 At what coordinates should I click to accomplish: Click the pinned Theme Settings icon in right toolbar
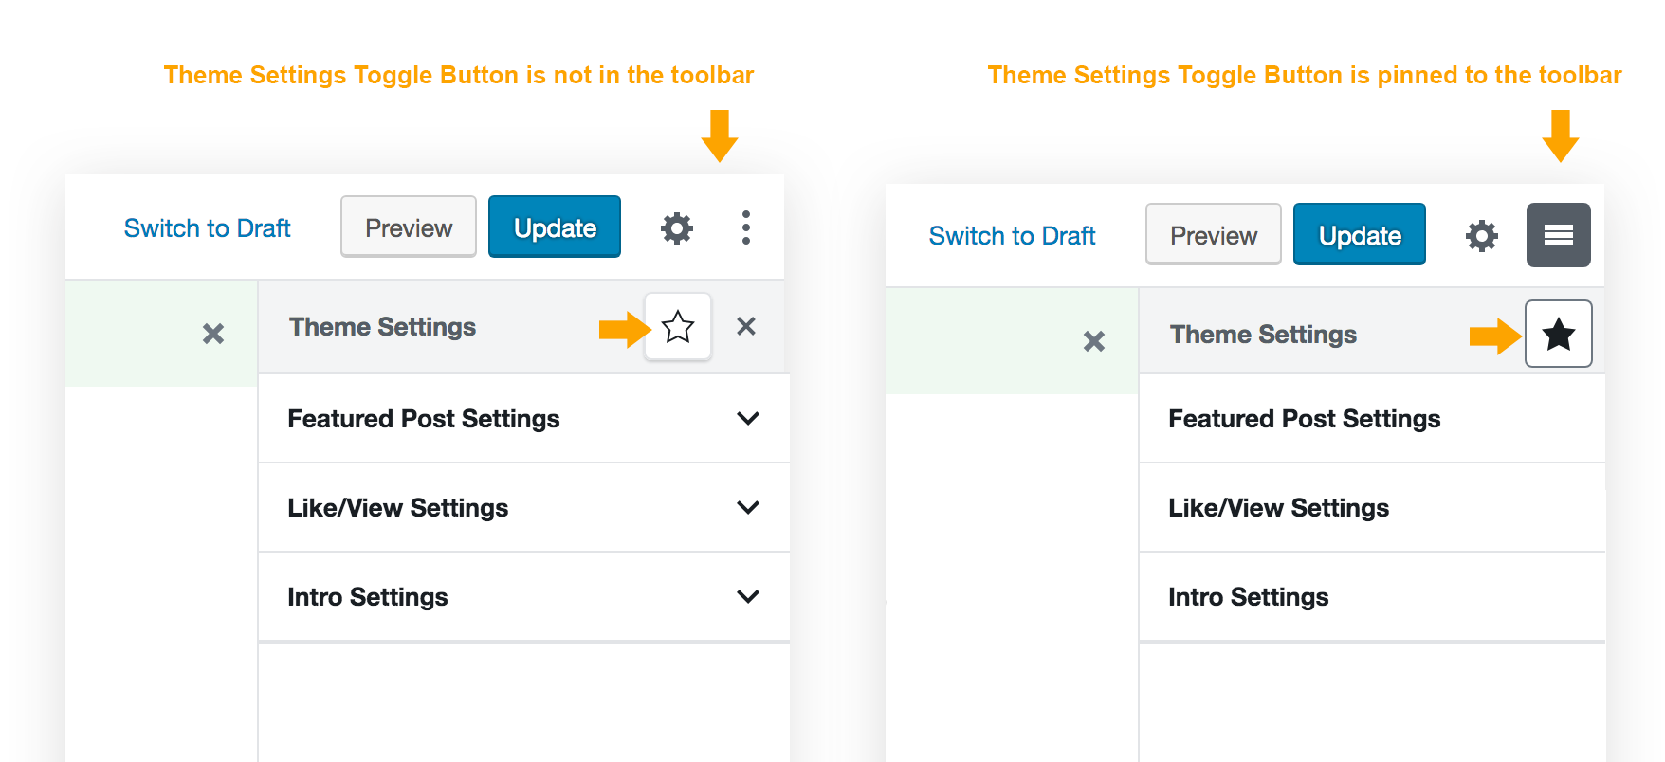[x=1558, y=235]
